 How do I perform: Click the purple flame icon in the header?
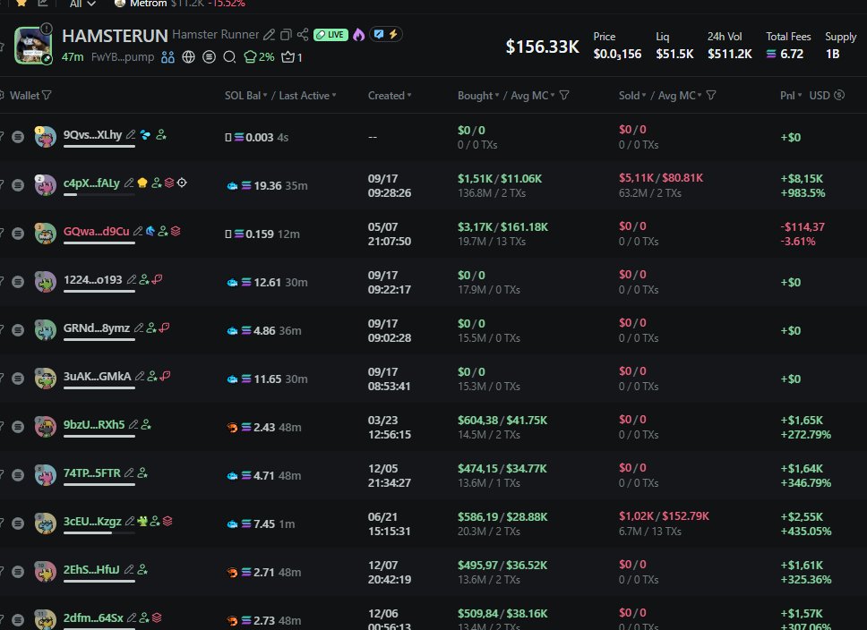[359, 35]
